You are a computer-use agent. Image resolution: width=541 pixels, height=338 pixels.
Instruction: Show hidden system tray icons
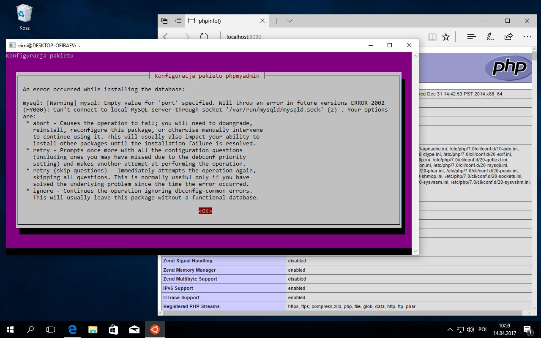(x=450, y=329)
